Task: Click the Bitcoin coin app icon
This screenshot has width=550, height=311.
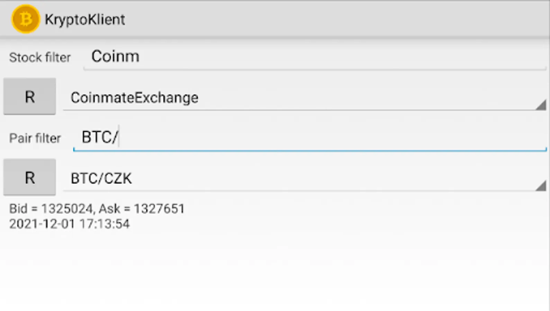Action: click(x=26, y=19)
